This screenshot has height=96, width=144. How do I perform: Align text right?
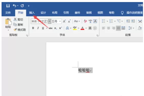pyautogui.click(x=113, y=28)
